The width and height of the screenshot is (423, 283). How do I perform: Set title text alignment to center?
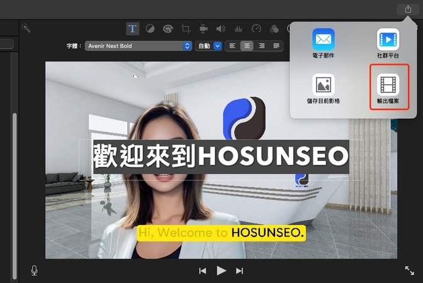point(247,46)
